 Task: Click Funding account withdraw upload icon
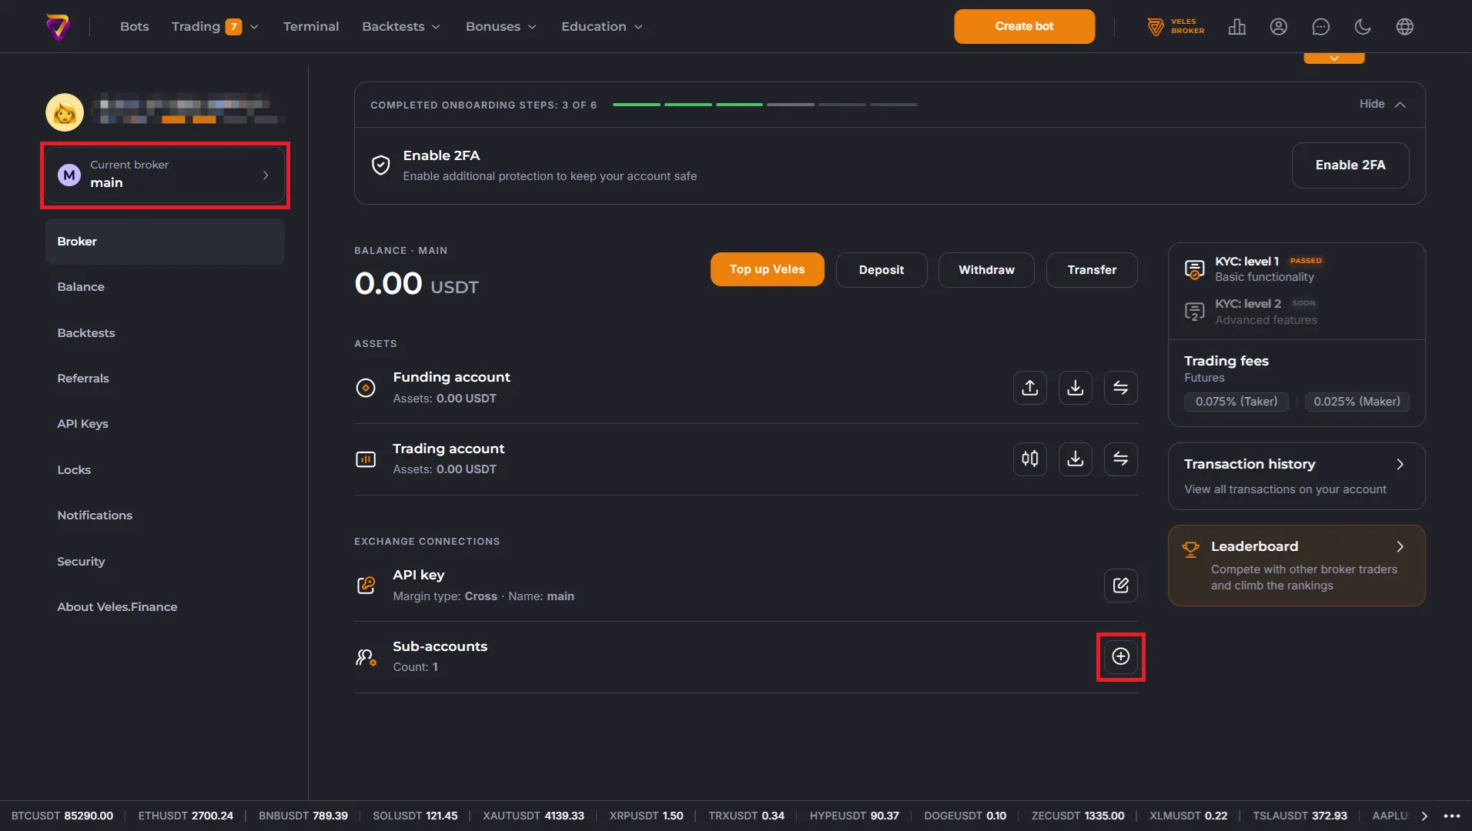click(x=1029, y=388)
